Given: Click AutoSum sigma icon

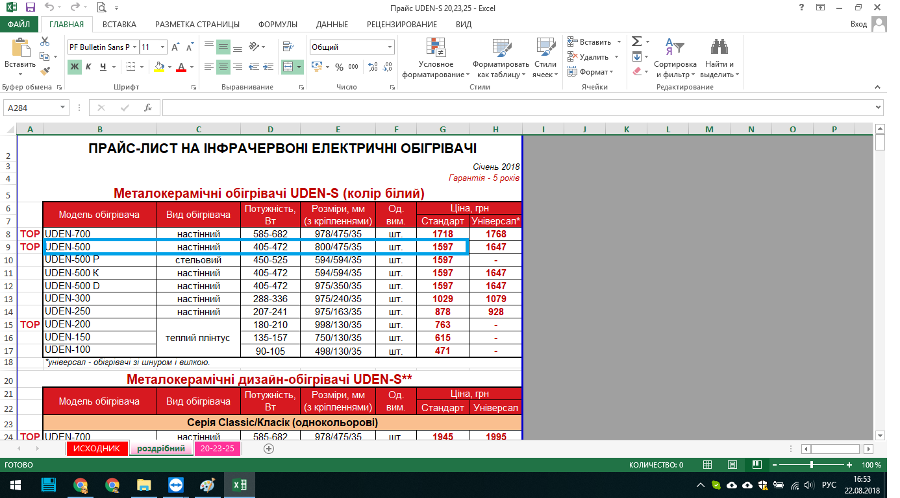Looking at the screenshot, I should [x=637, y=41].
